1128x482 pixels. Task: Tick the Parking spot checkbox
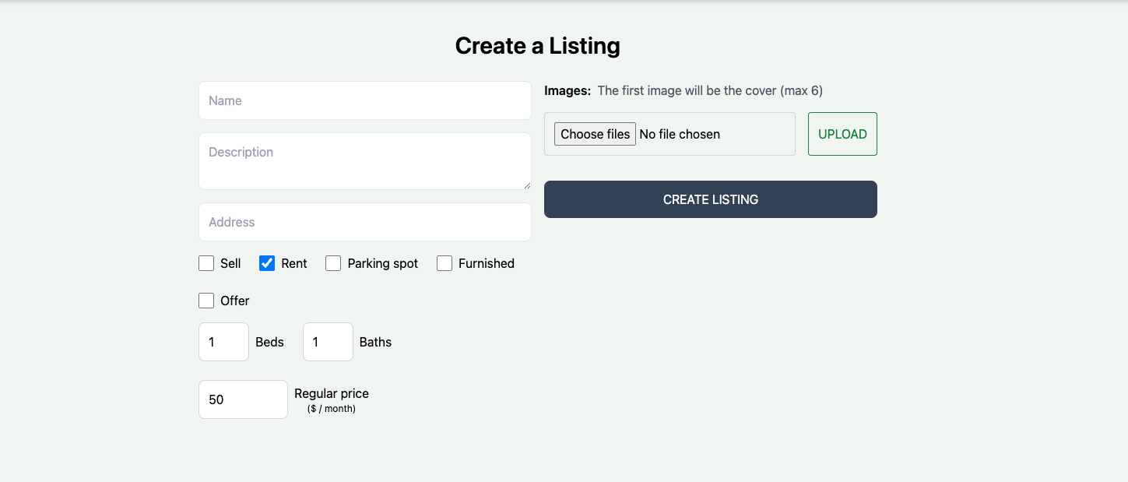[x=333, y=263]
